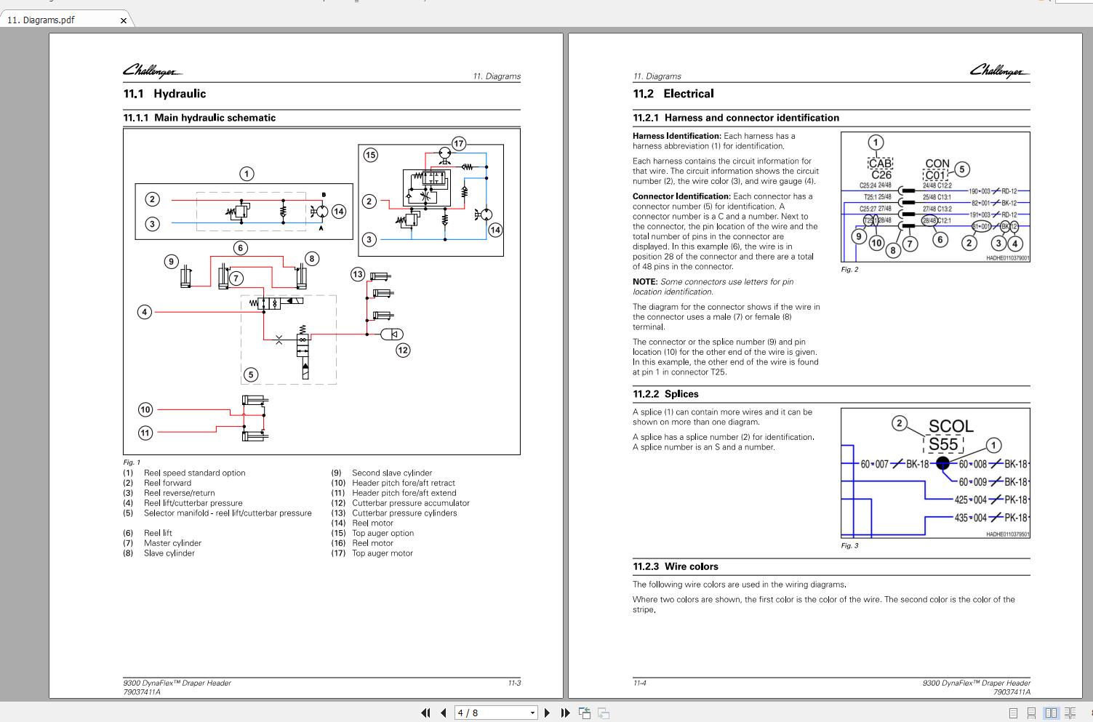Advance to the next page
Viewport: 1093px width, 722px height.
tap(548, 713)
